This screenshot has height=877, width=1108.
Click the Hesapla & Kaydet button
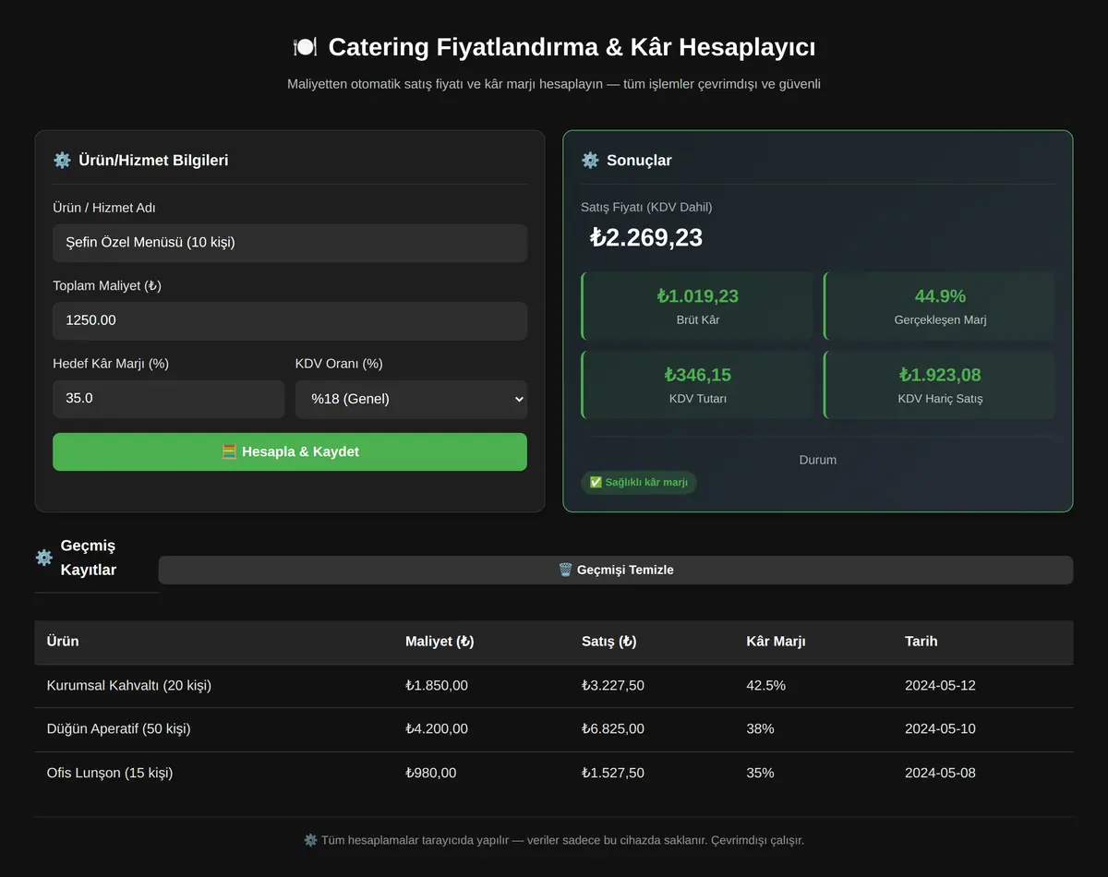(x=290, y=452)
